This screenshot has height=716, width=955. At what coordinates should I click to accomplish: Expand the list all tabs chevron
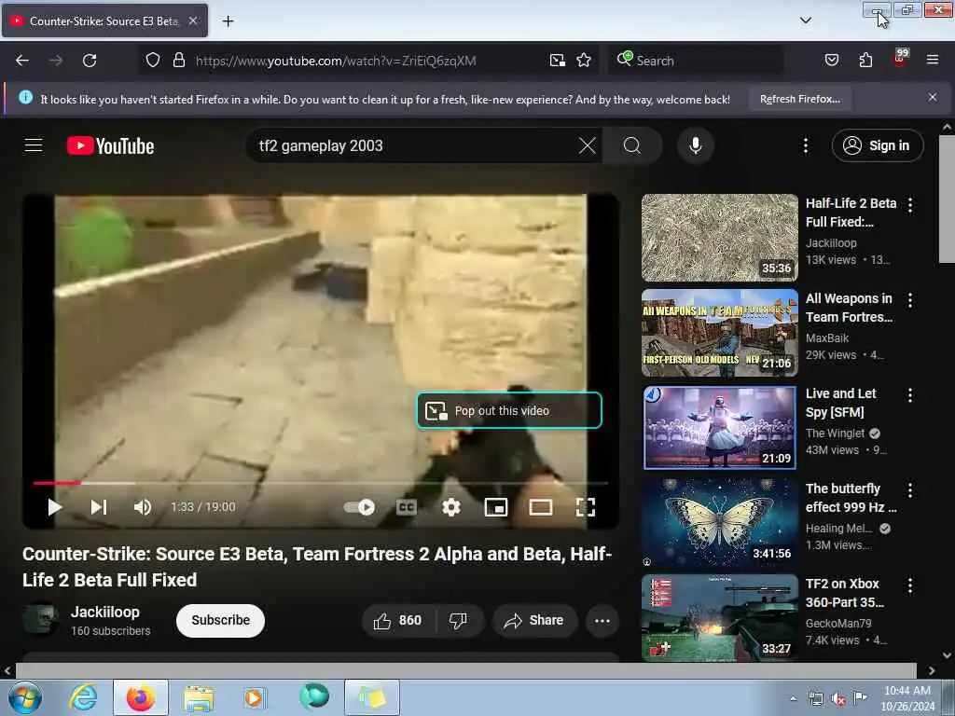[806, 21]
